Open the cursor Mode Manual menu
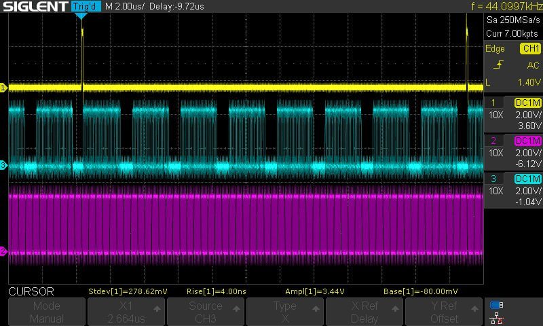This screenshot has width=543, height=326. 47,312
